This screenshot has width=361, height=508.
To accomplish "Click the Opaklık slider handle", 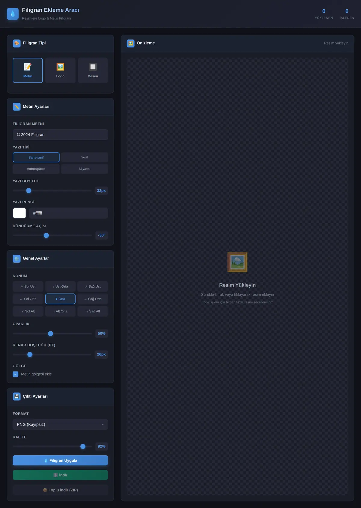I will pos(51,333).
